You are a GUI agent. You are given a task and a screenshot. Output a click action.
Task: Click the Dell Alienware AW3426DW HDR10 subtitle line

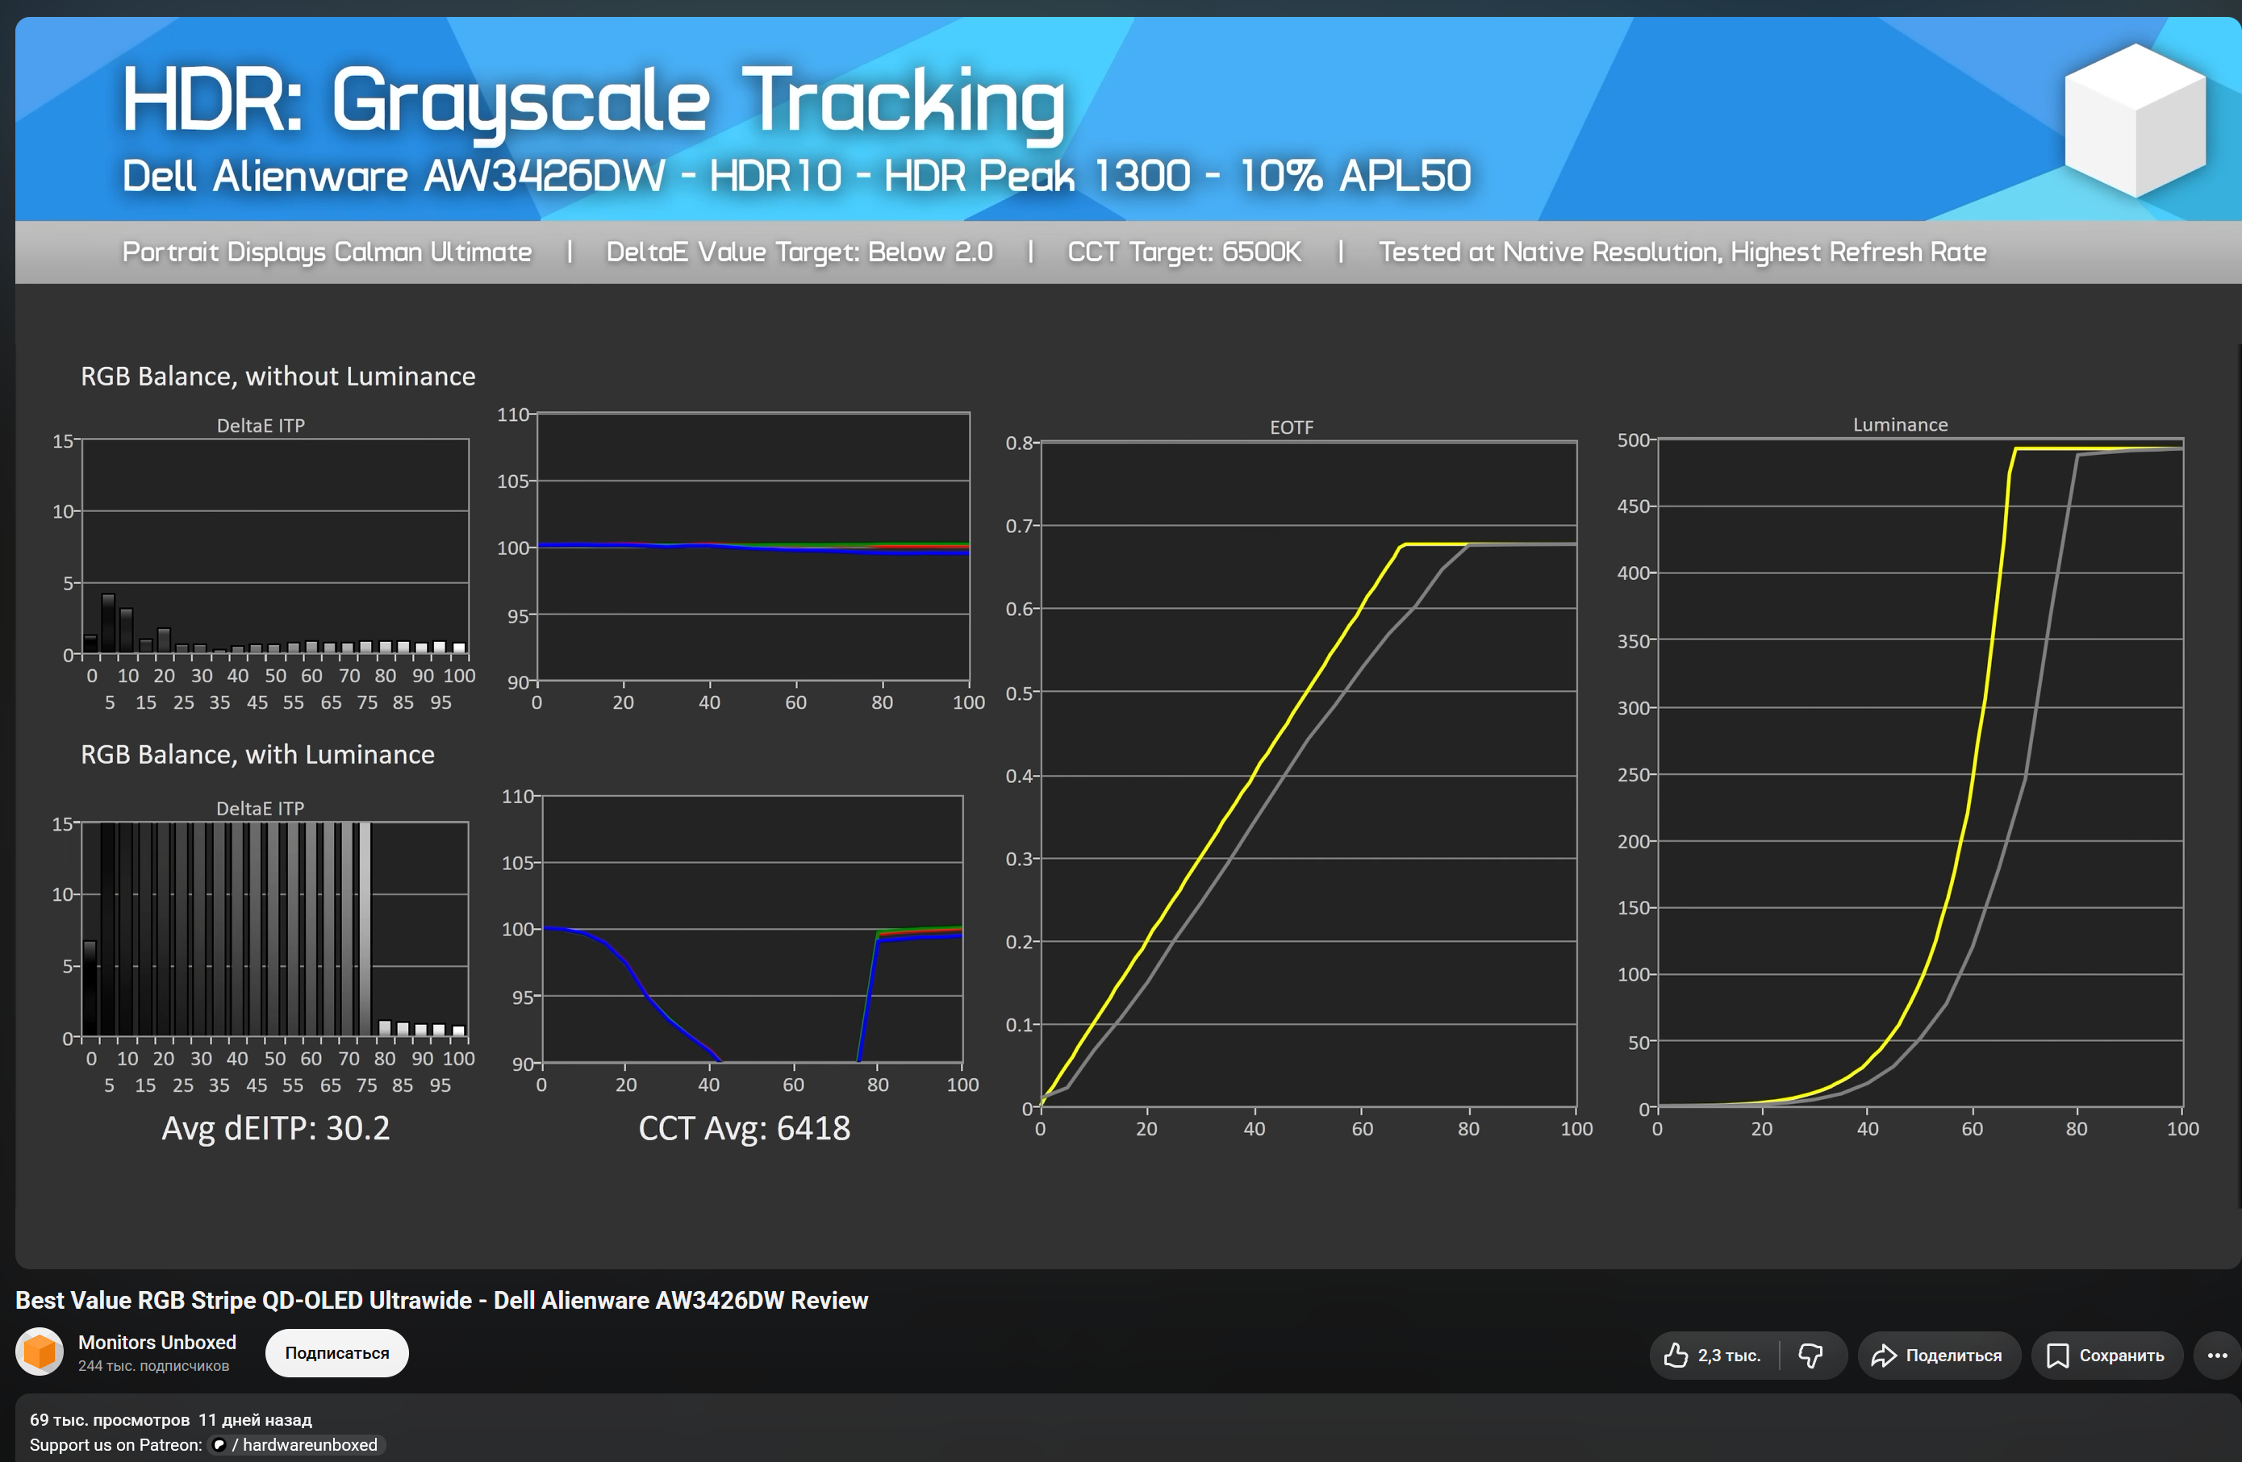click(x=797, y=176)
